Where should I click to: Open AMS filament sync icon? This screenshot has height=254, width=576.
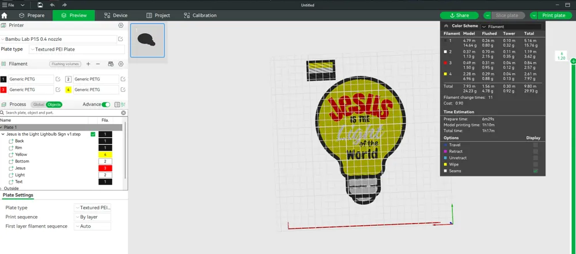point(111,64)
